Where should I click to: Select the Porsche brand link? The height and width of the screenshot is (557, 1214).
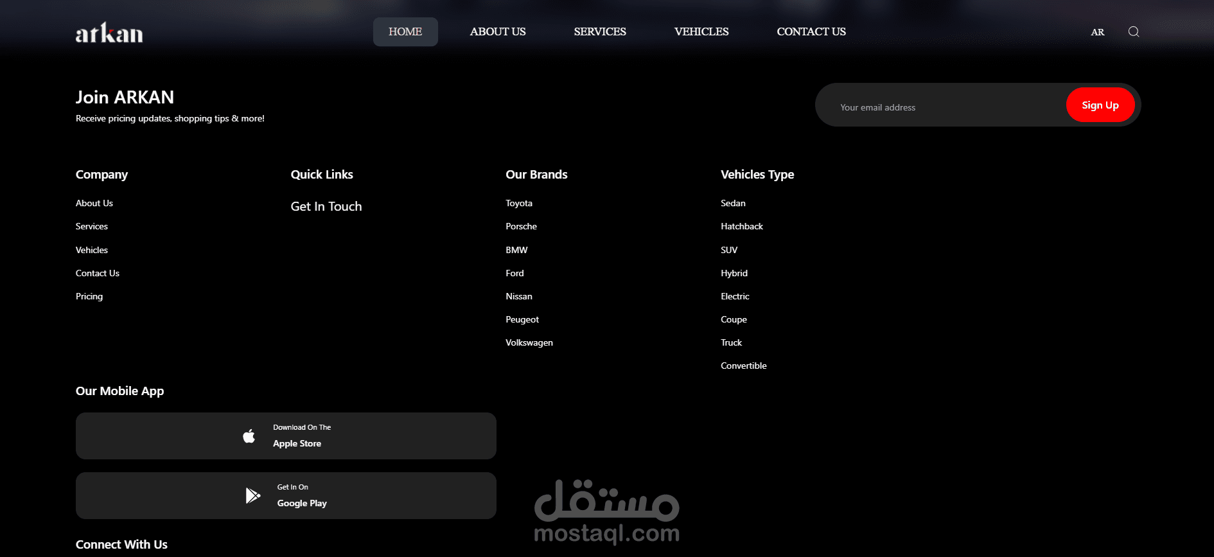(521, 226)
